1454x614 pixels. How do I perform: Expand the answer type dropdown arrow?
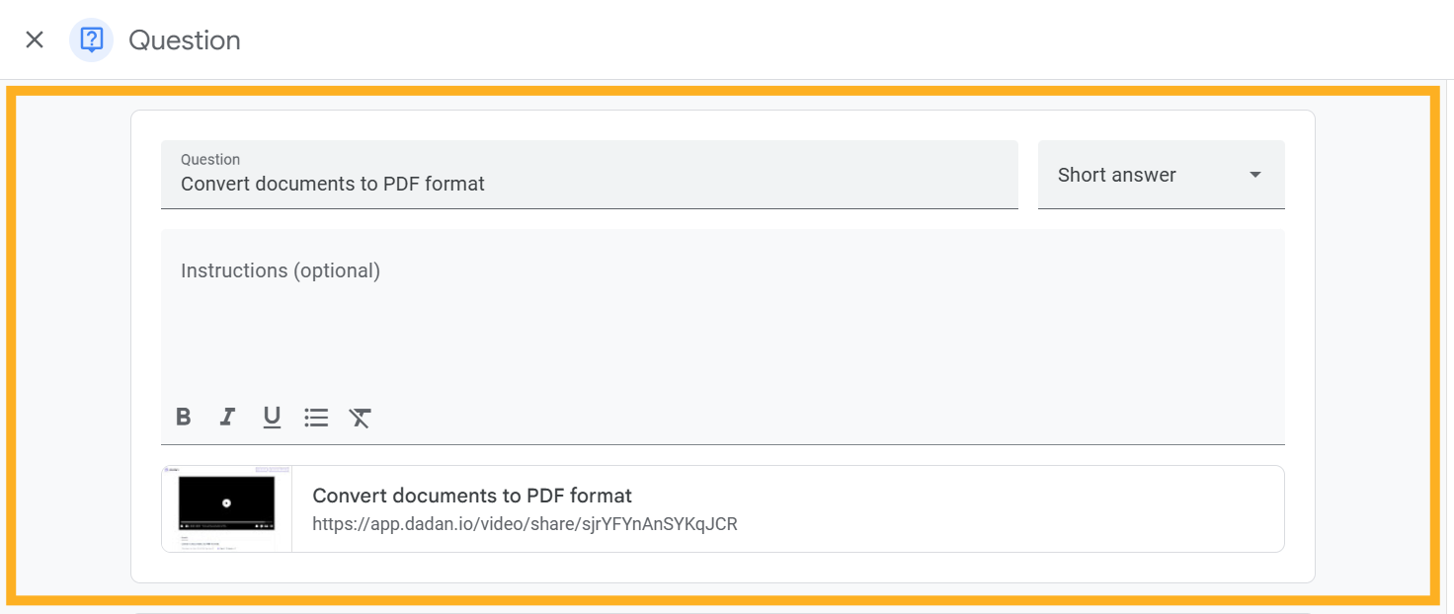click(x=1254, y=175)
